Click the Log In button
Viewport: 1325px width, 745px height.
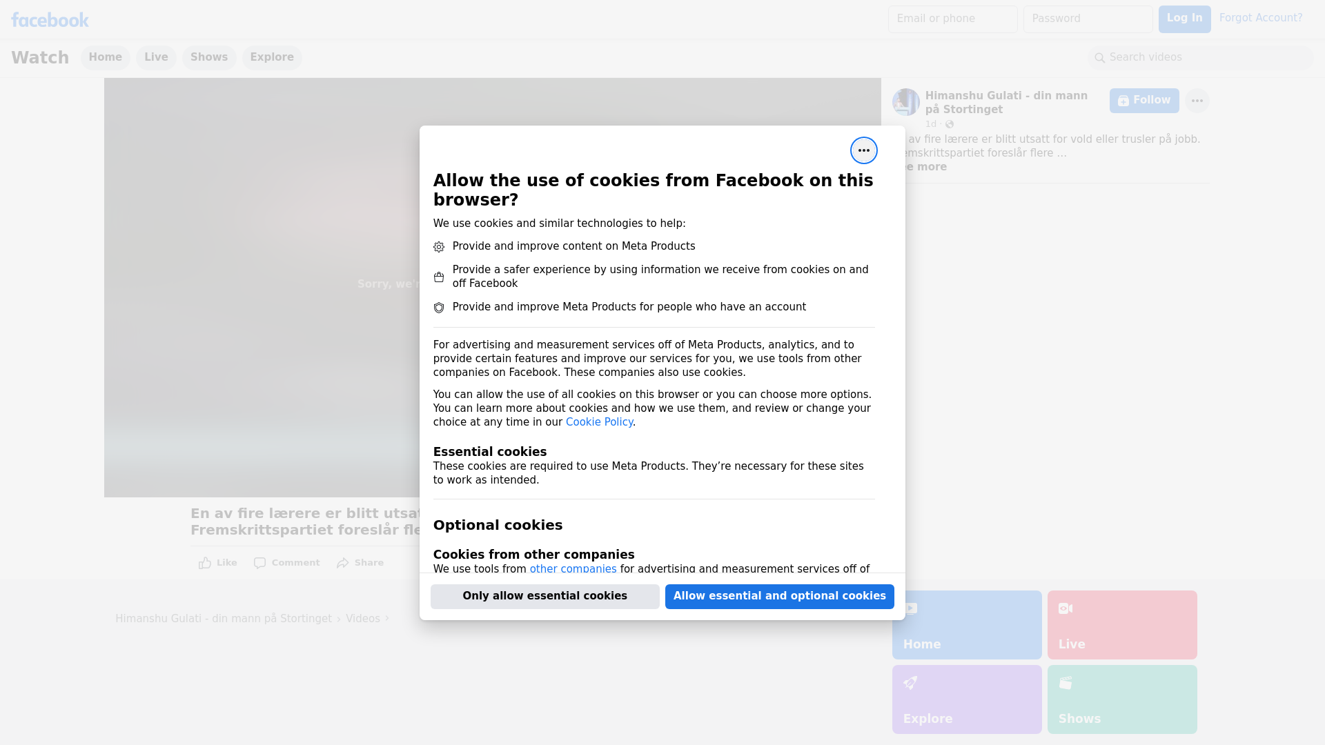[1184, 19]
